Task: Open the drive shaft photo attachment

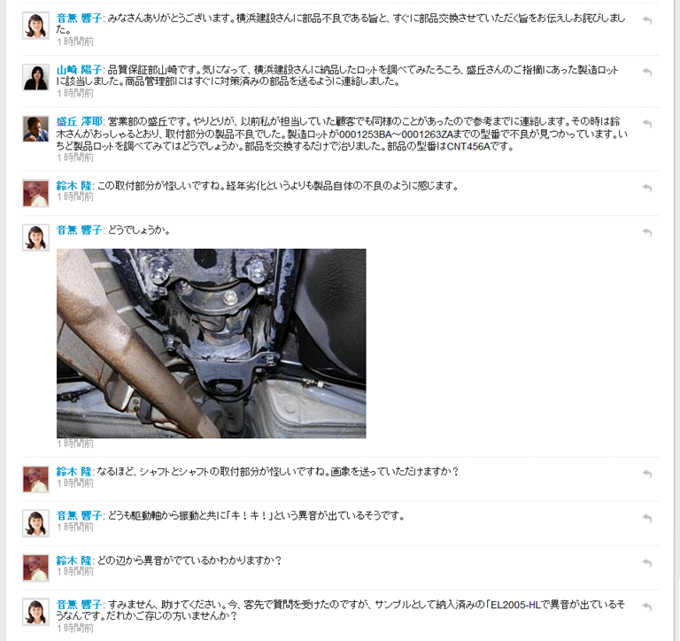Action: tap(212, 343)
